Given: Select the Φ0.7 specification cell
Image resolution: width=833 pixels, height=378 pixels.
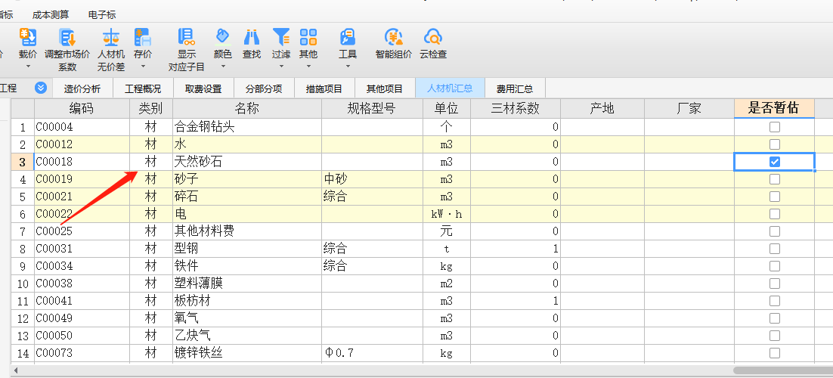Looking at the screenshot, I should point(372,353).
